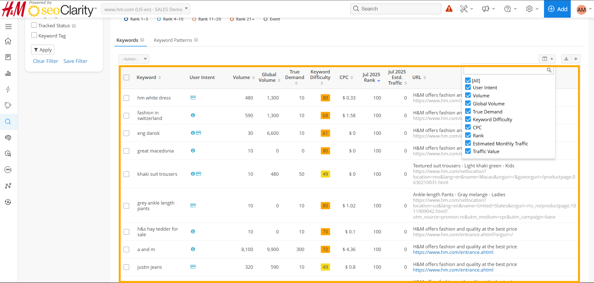This screenshot has width=594, height=283.
Task: Switch to the Keyword Patterns tab
Action: 173,40
